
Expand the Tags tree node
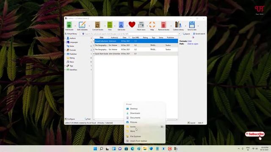click(x=65, y=66)
